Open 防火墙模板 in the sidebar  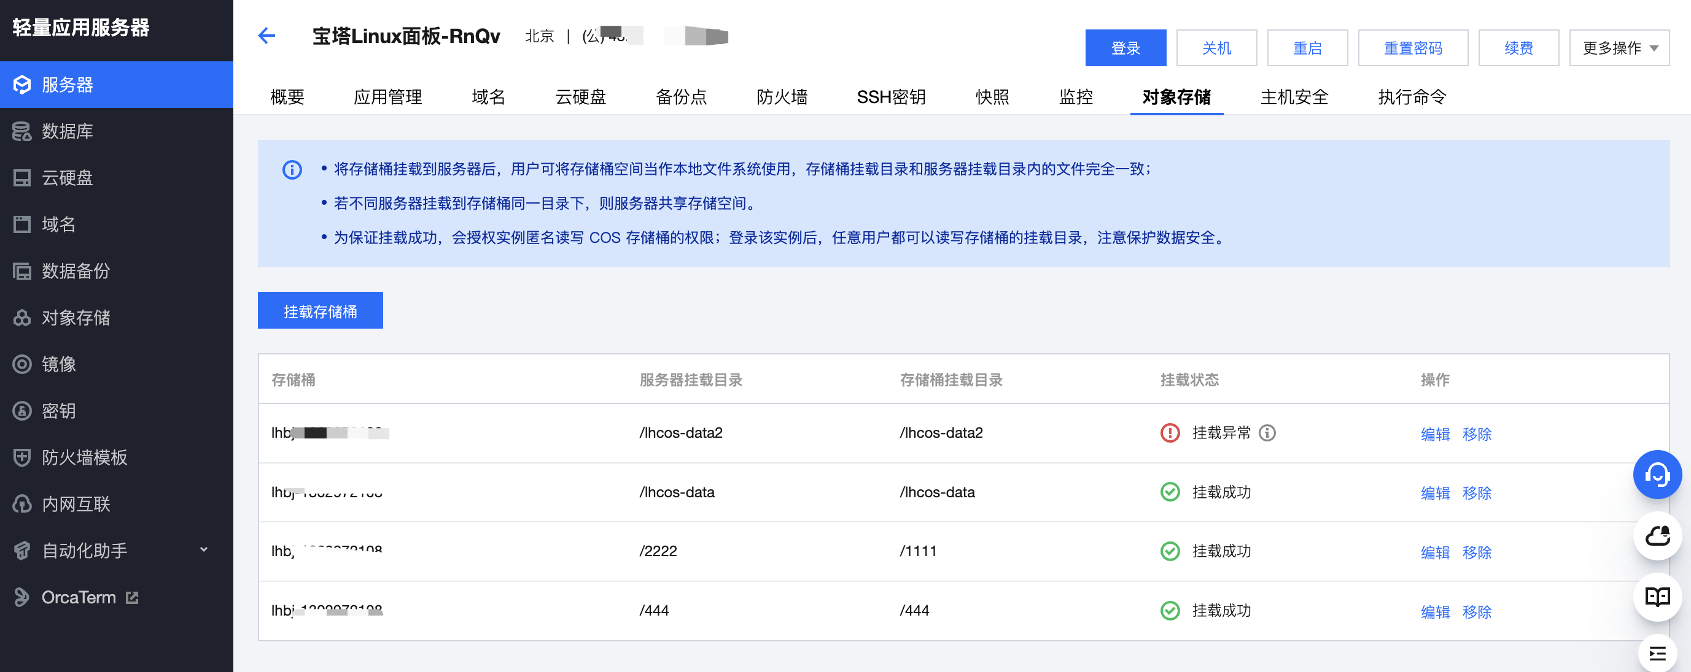84,457
